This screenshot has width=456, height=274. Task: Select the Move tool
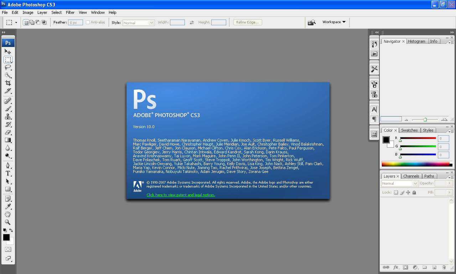click(8, 52)
